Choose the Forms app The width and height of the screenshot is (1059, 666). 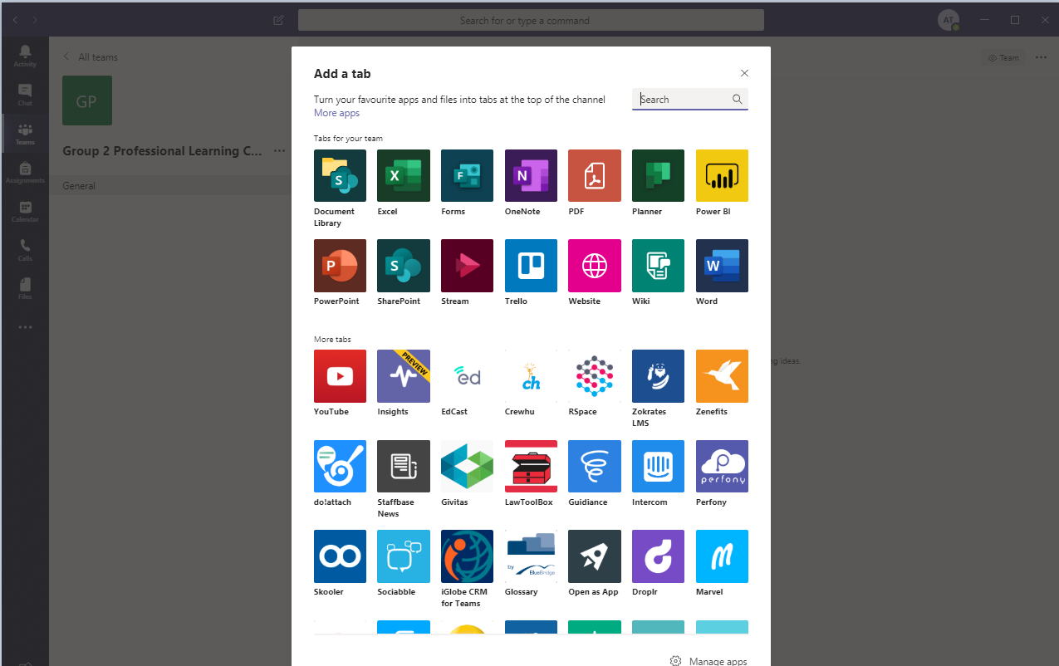(467, 175)
